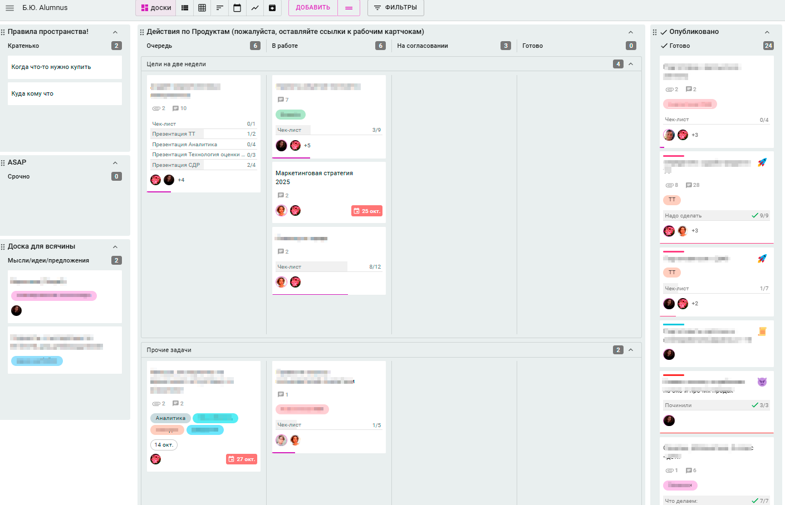Image resolution: width=785 pixels, height=505 pixels.
Task: Toggle the Презентация СДР checklist row
Action: coord(204,165)
